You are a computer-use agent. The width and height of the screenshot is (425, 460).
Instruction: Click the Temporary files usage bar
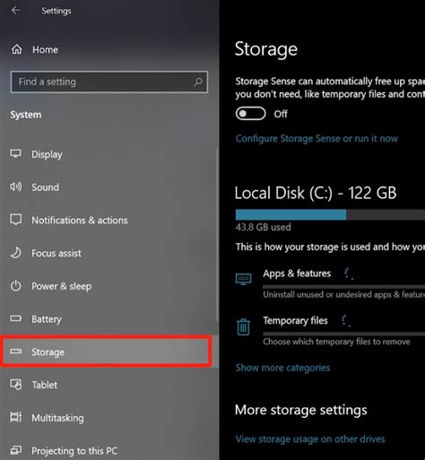pos(344,334)
